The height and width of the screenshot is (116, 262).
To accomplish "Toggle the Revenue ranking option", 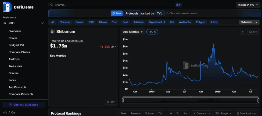I will click(136, 113).
